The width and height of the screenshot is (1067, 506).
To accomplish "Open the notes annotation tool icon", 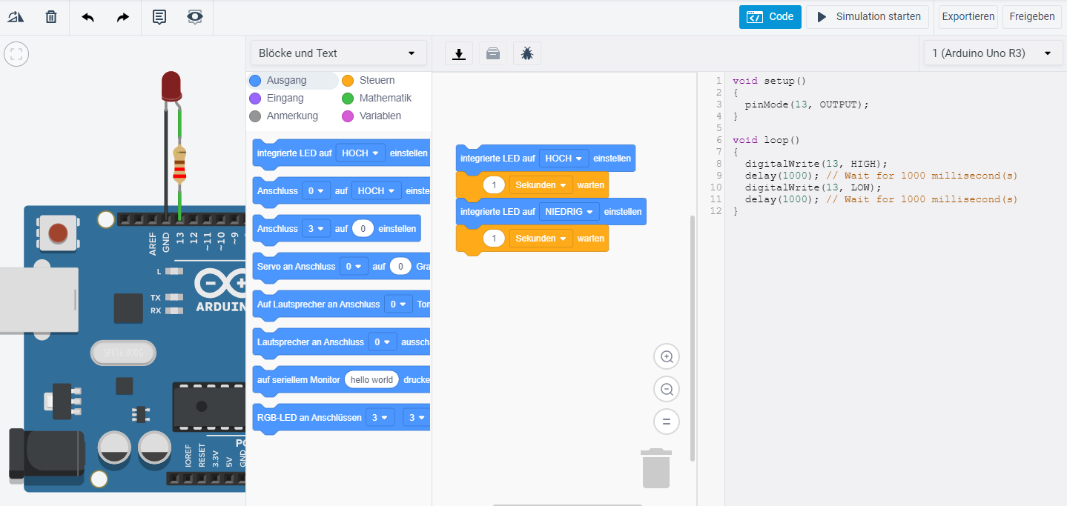I will [159, 16].
